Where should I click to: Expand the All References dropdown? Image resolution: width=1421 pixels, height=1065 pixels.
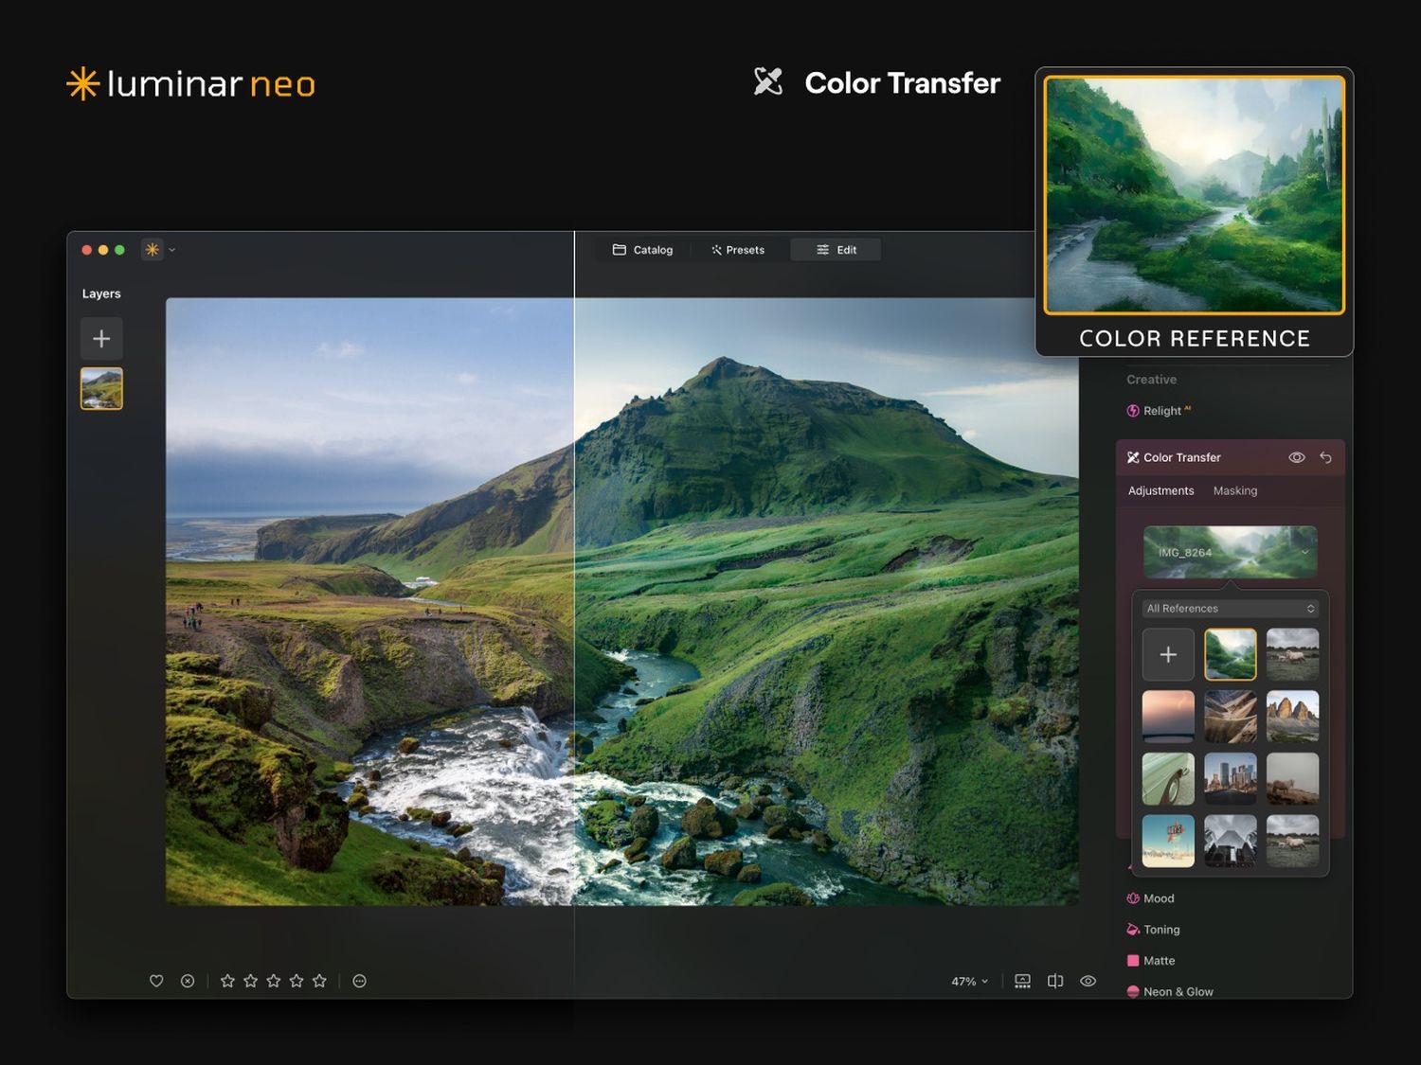click(x=1231, y=609)
